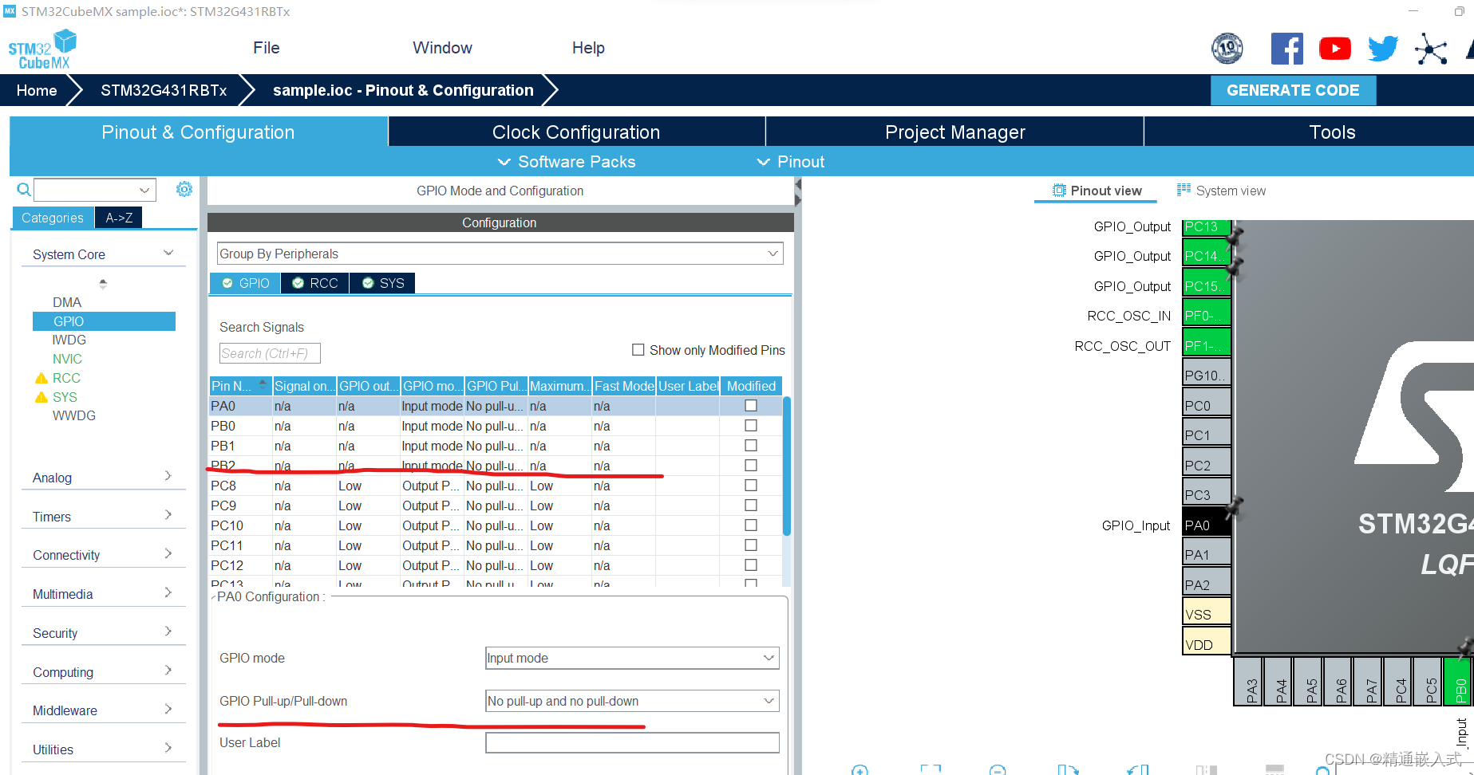Switch to the RCC configuration tab
The image size is (1474, 775).
[315, 283]
